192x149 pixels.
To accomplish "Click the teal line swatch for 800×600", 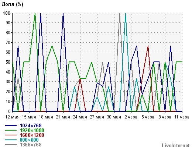I will [x=11, y=140].
